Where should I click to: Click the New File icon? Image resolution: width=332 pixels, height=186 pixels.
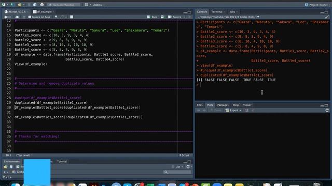4,5
